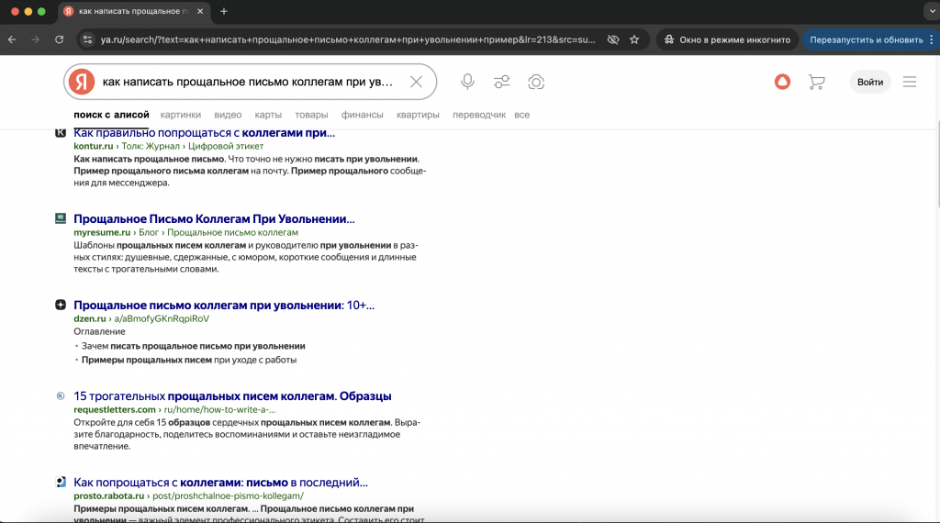Click inside the Yandex search query field

(248, 82)
